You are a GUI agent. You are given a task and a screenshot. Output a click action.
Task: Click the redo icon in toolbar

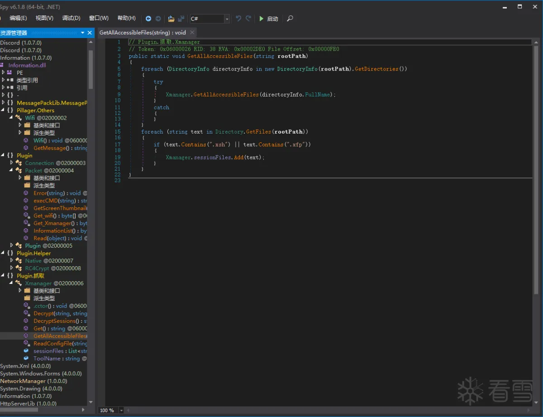(248, 19)
